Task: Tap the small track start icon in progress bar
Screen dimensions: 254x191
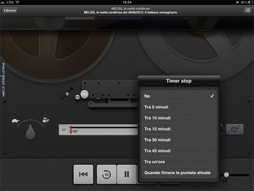Action: pos(64,130)
